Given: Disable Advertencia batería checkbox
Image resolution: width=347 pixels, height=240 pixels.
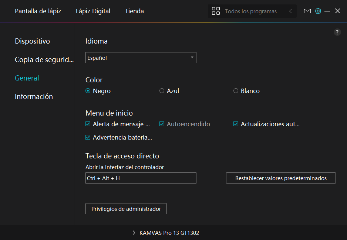Looking at the screenshot, I should pos(88,137).
